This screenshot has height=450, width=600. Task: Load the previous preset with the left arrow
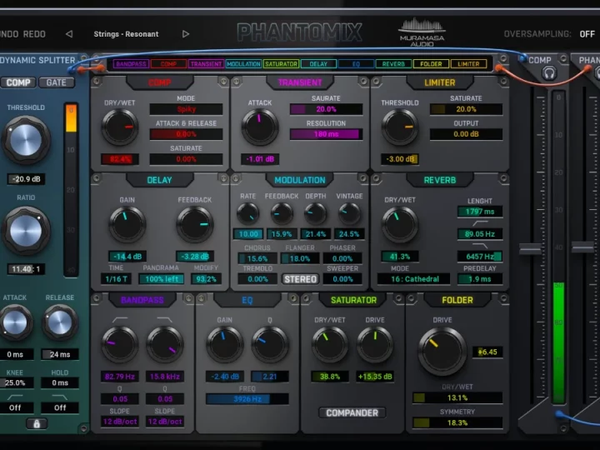(x=69, y=34)
